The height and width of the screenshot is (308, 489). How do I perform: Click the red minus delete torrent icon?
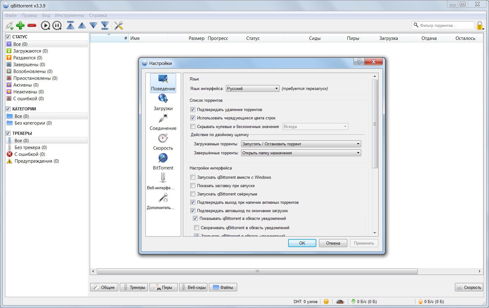tap(32, 25)
